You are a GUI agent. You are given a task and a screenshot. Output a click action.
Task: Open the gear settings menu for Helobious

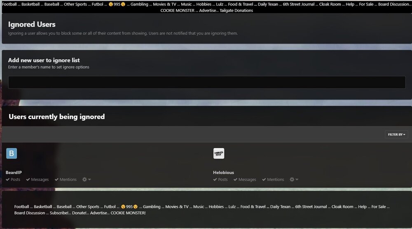294,180
